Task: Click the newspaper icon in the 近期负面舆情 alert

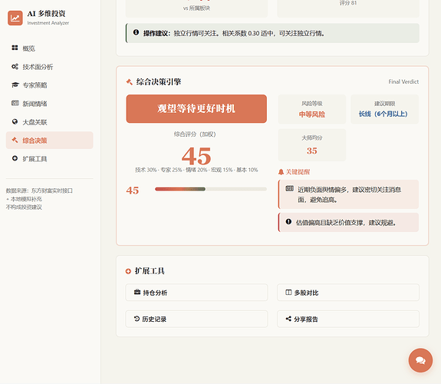Action: tap(290, 188)
